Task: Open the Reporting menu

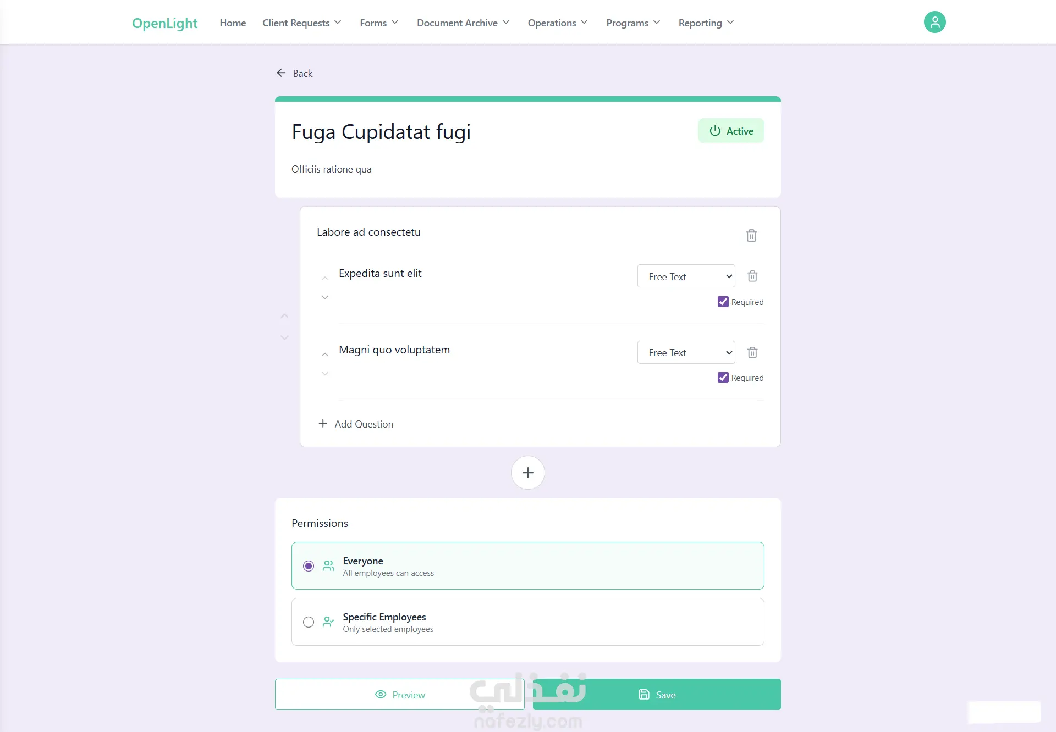Action: coord(706,23)
